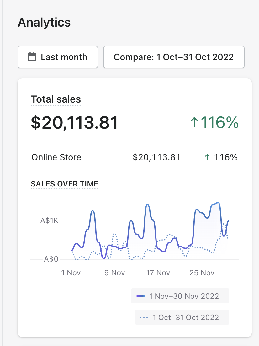Click the Analytics page heading

point(44,23)
